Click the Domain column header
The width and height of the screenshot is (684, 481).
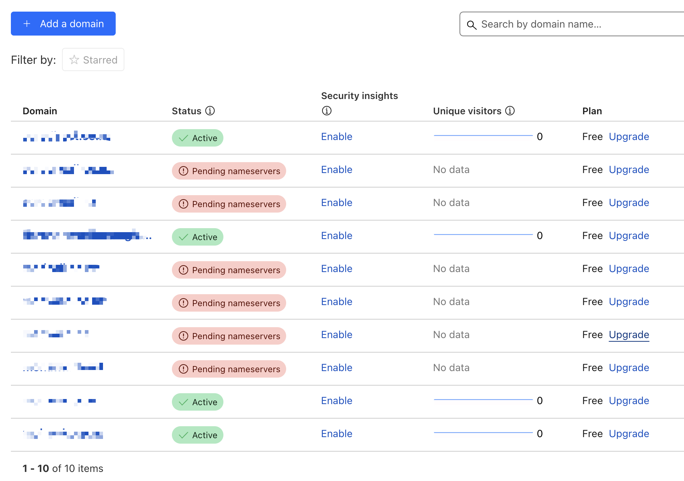tap(40, 111)
